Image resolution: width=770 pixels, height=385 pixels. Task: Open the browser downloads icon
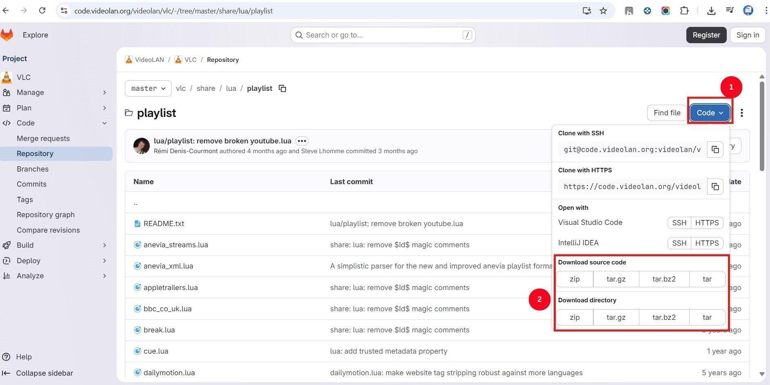711,11
